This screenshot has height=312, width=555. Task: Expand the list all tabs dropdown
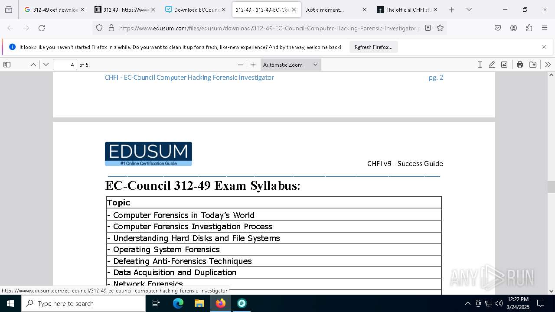point(469,10)
